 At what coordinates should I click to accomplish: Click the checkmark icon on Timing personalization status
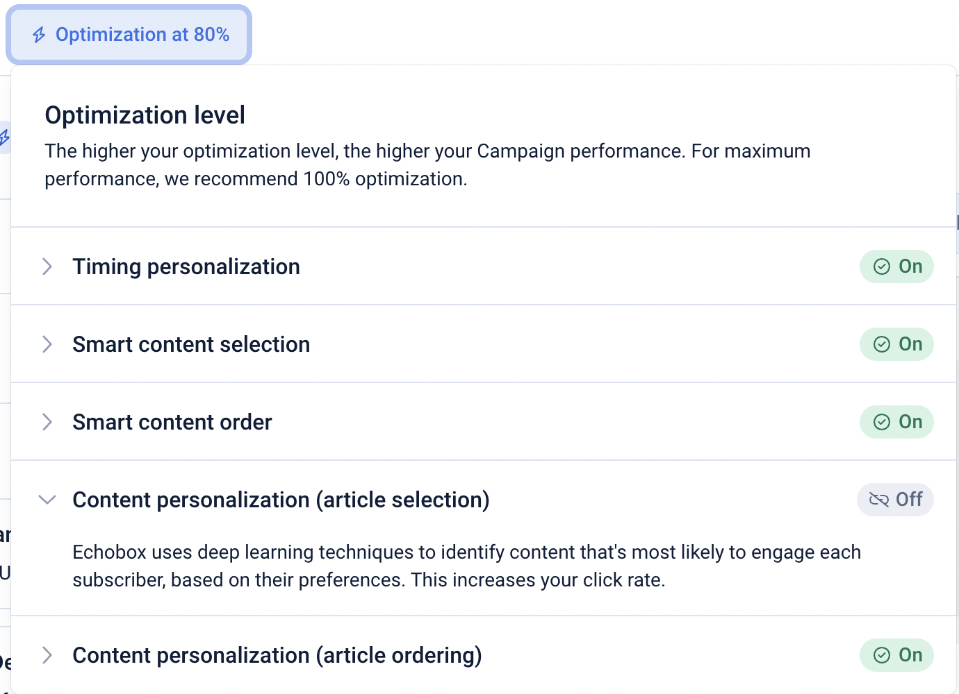pyautogui.click(x=882, y=266)
